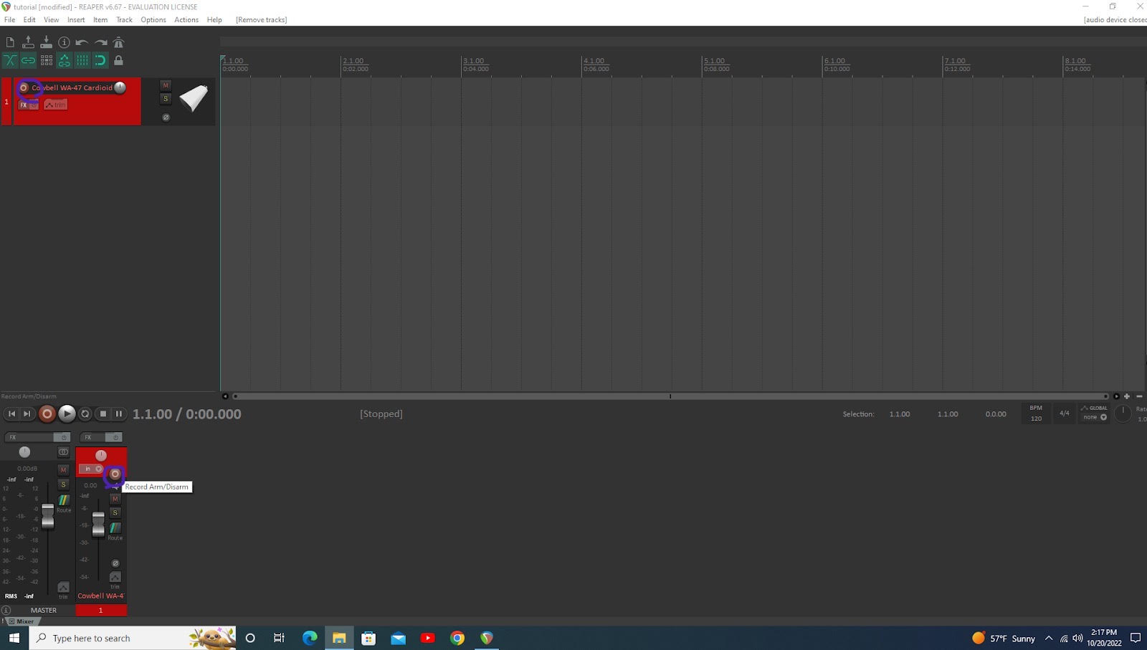Toggle phase invert on Cowbell track panel
The width and height of the screenshot is (1147, 650).
click(x=166, y=118)
